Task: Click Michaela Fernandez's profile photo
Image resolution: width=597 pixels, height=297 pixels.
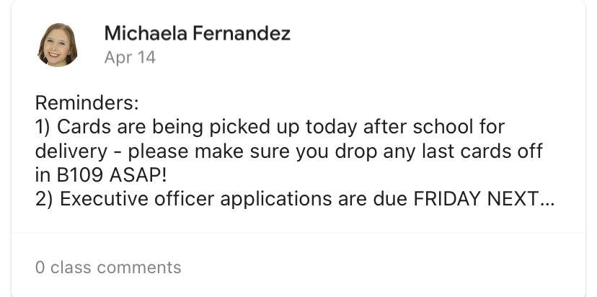Action: (58, 45)
